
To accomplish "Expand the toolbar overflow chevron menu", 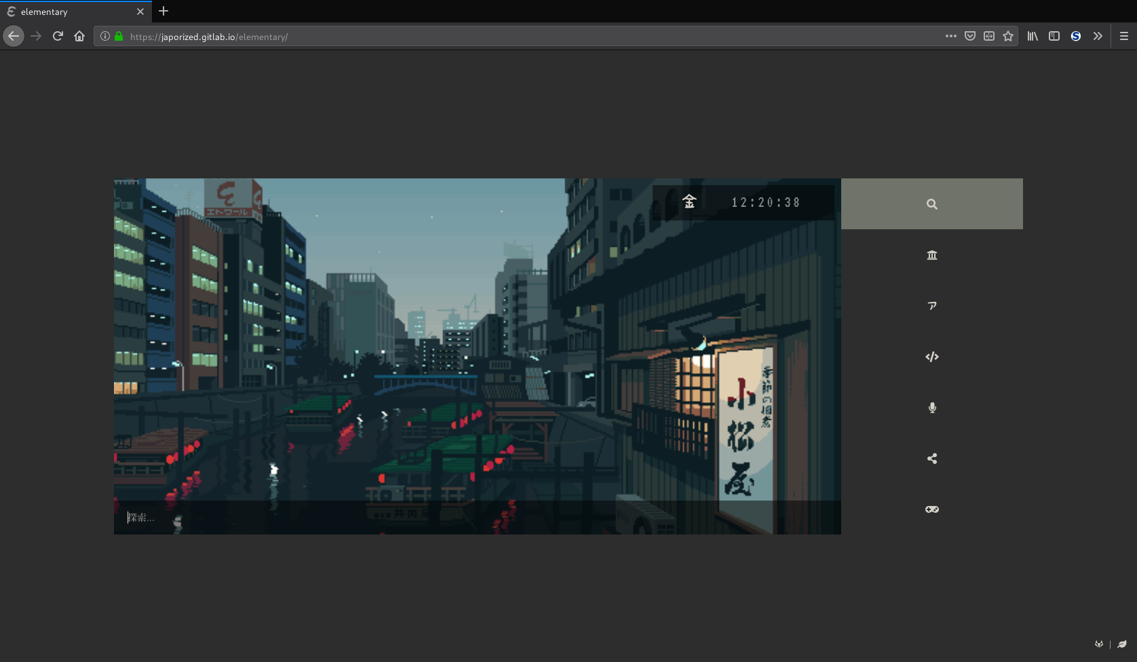I will [x=1098, y=37].
